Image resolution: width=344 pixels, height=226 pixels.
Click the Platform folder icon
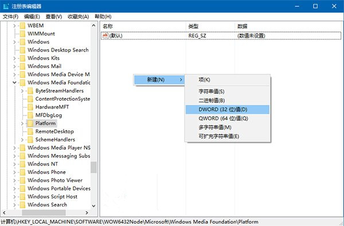pyautogui.click(x=30, y=123)
